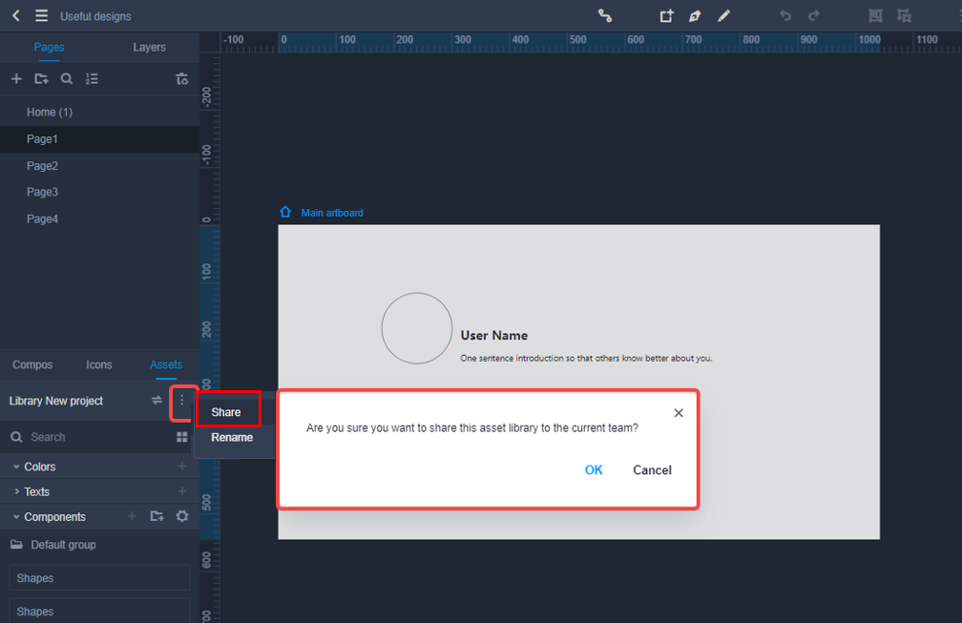
Task: Choose Rename from the context menu
Action: coord(232,437)
